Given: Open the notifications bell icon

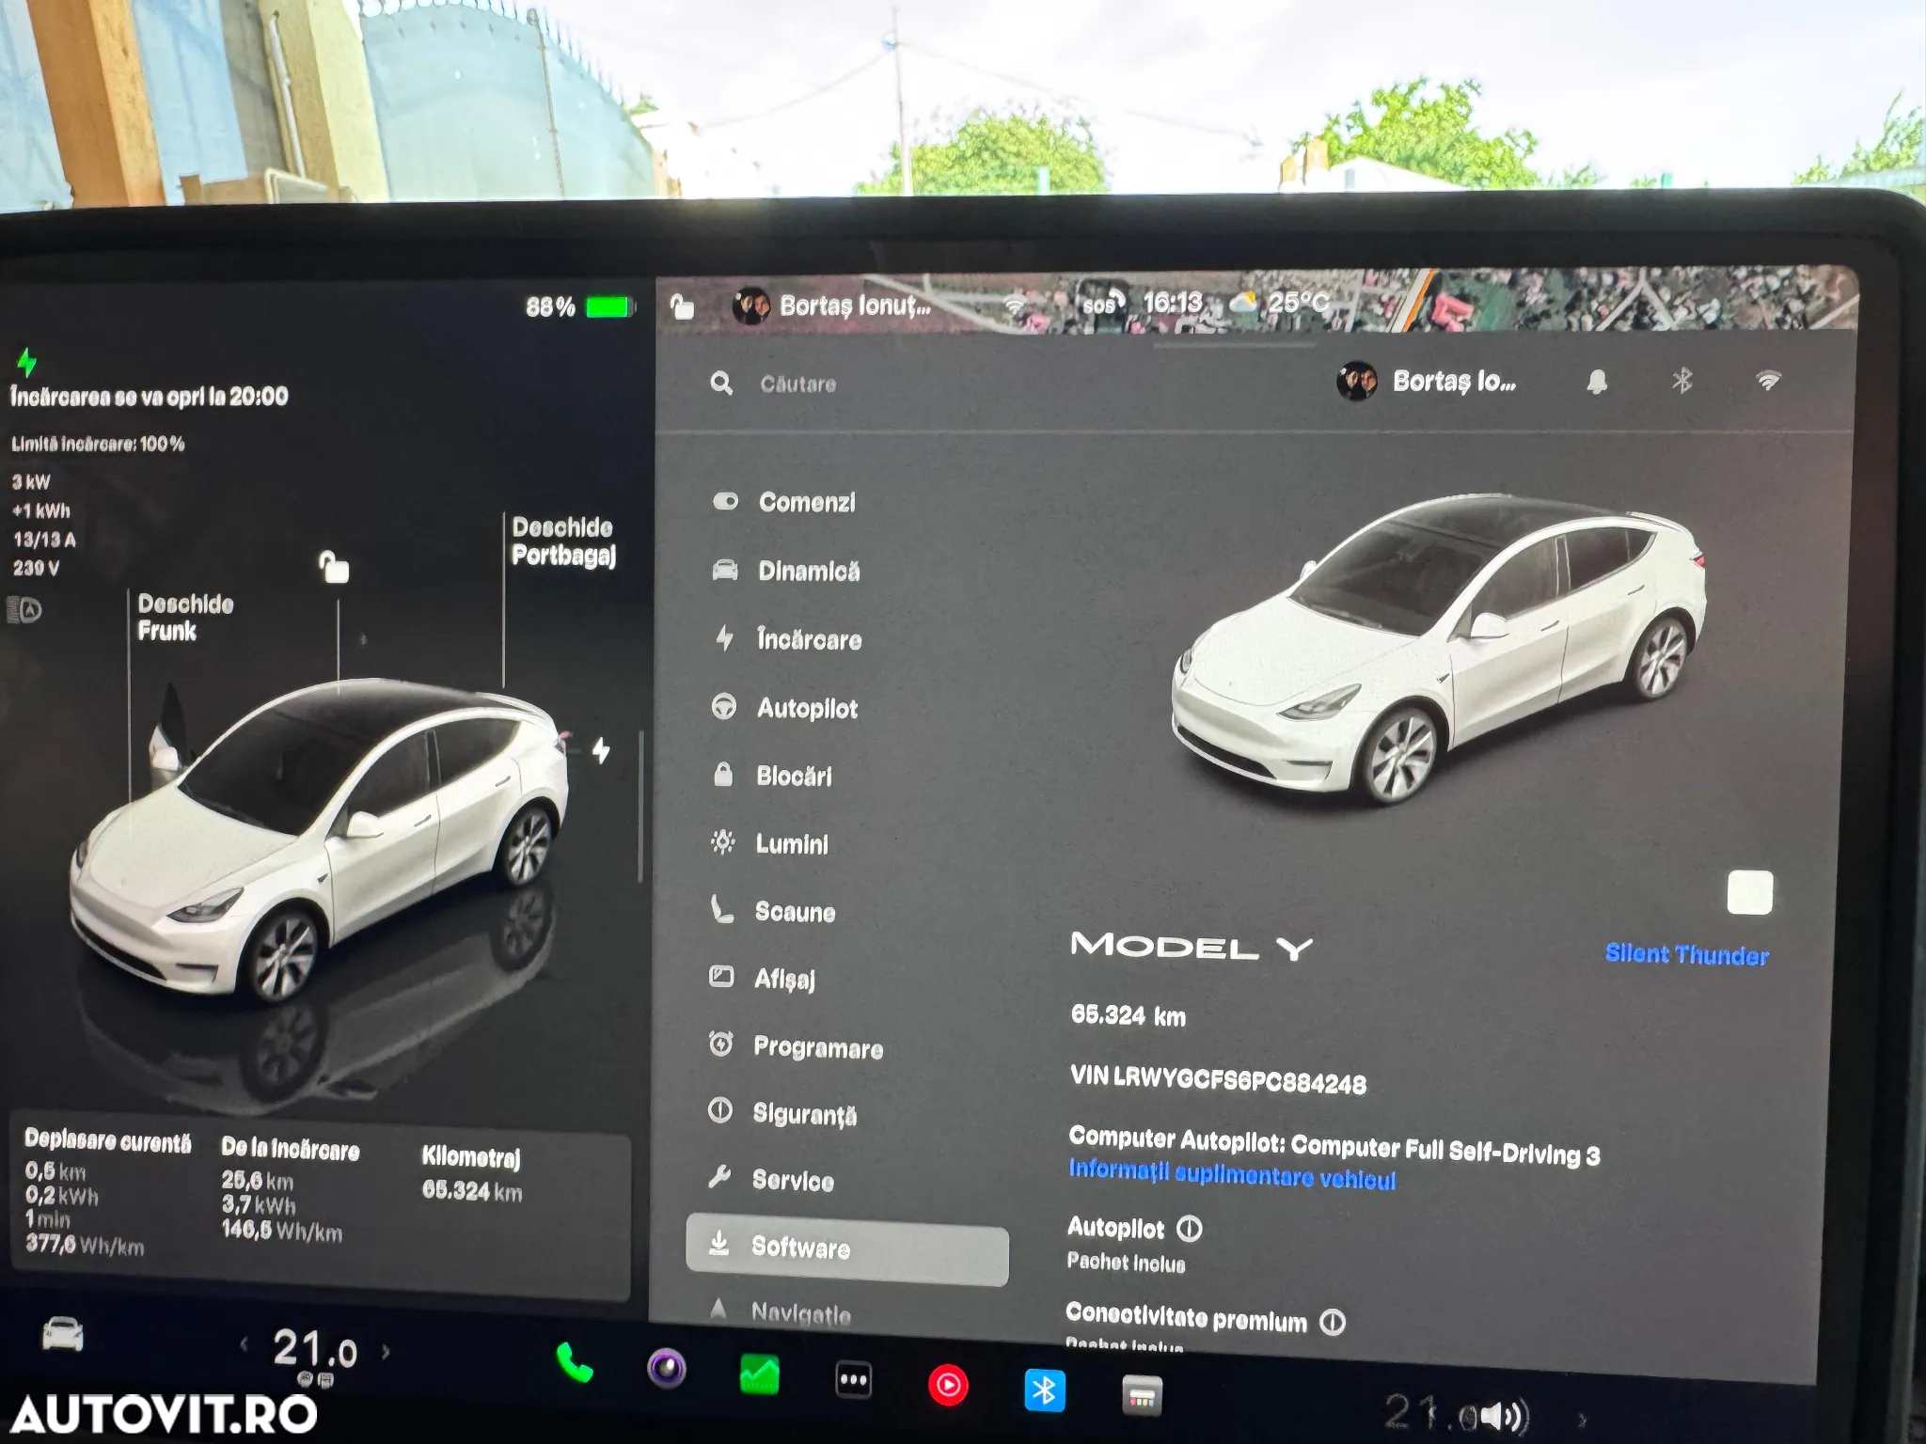Looking at the screenshot, I should tap(1597, 382).
